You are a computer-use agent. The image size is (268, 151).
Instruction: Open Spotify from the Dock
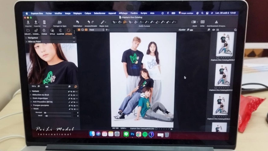point(145,134)
